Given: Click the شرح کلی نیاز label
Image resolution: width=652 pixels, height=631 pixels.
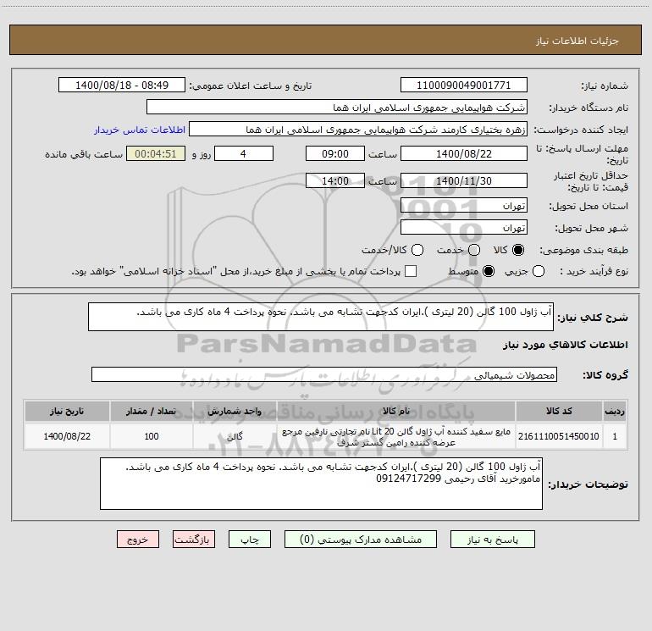Looking at the screenshot, I should pos(593,318).
